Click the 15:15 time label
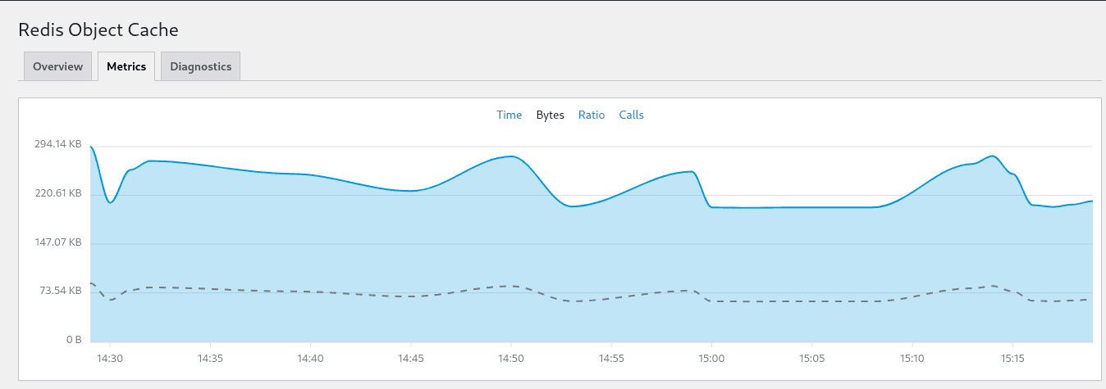The width and height of the screenshot is (1106, 389). 1011,359
